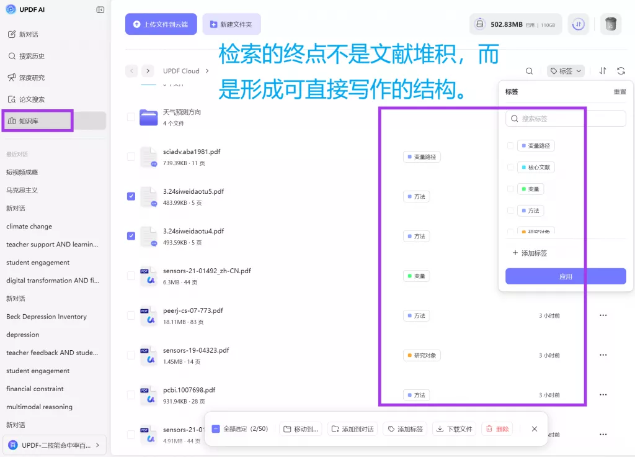Open the transfer list icon near storage quota

(579, 24)
